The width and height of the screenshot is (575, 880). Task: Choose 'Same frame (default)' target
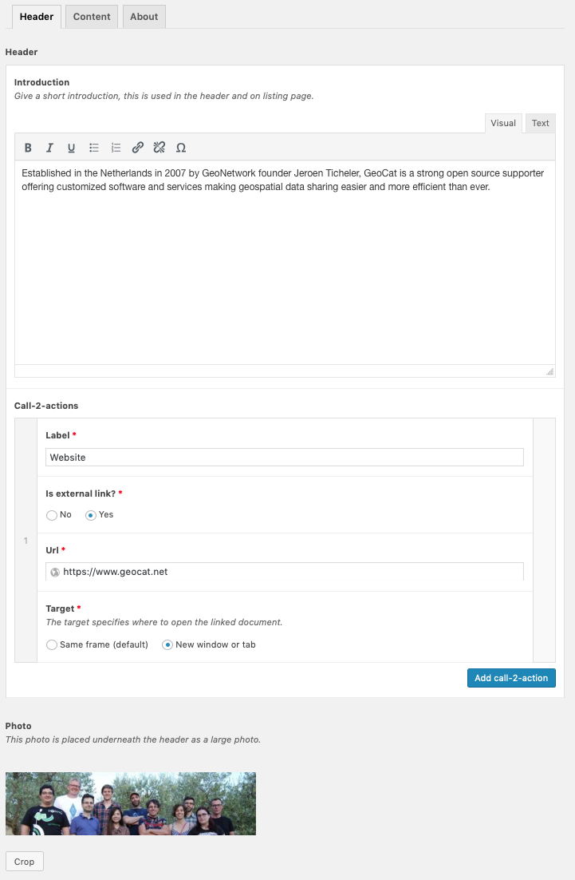(x=52, y=645)
